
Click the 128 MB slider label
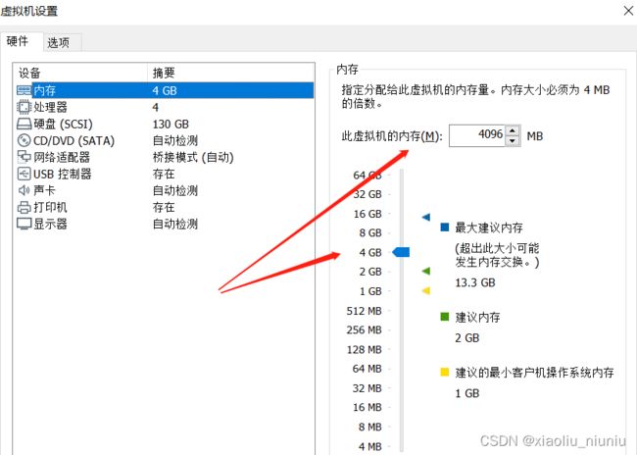[x=364, y=349]
